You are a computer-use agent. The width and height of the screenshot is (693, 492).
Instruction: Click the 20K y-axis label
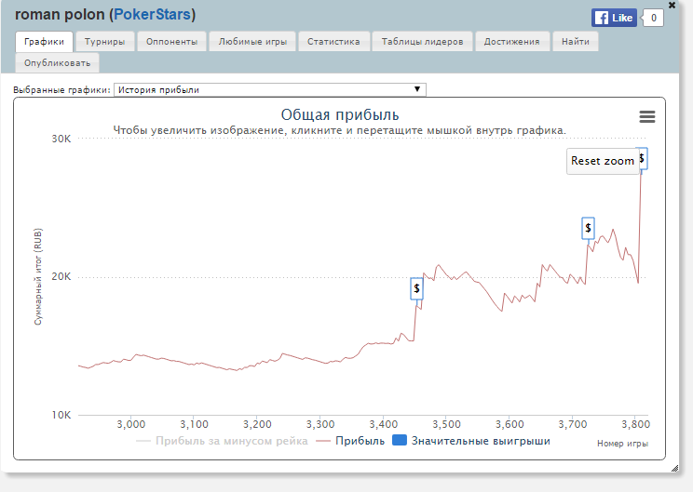point(61,276)
